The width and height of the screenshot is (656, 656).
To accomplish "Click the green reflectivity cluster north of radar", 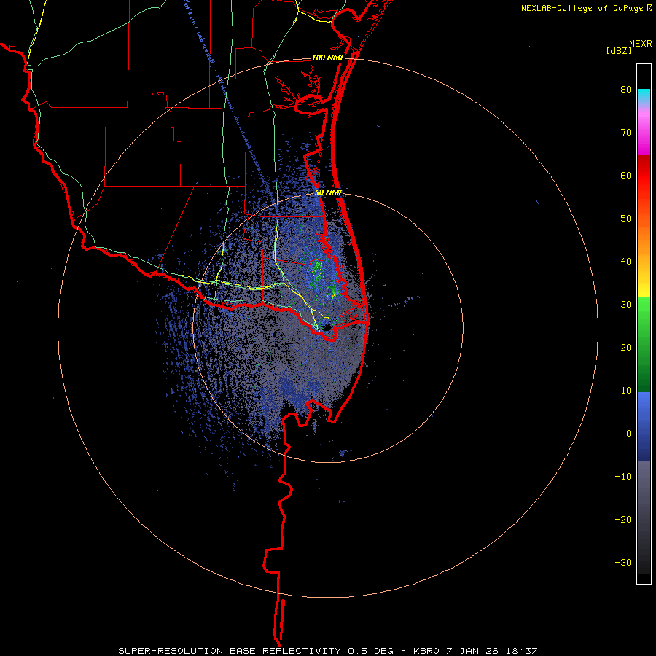I will [x=317, y=271].
